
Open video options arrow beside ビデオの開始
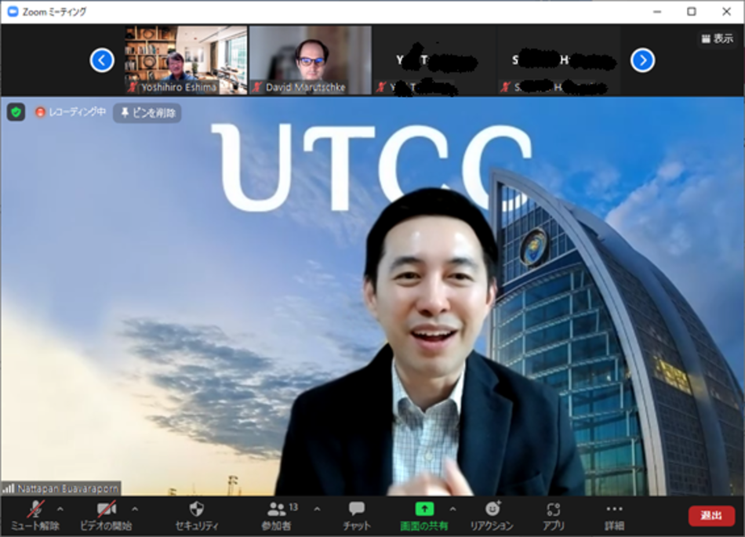135,510
